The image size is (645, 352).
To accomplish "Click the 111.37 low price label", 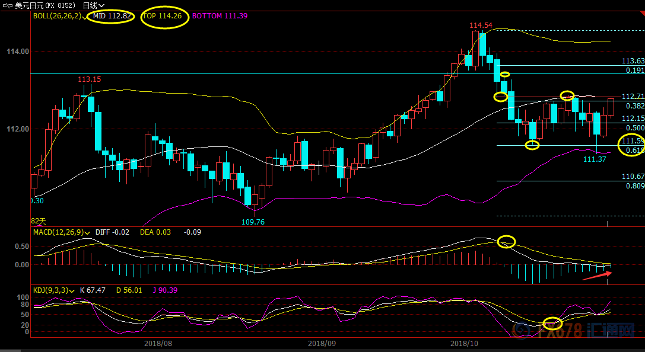I will [595, 159].
